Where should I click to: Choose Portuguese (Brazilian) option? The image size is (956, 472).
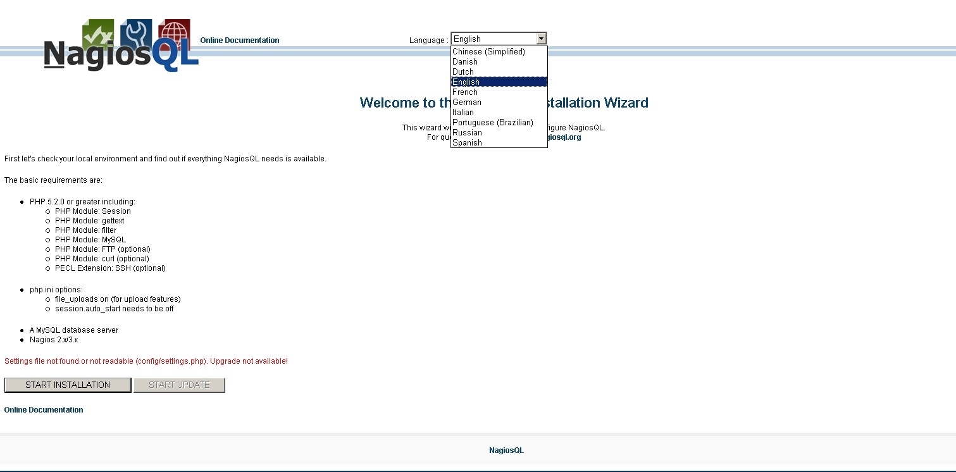click(x=499, y=123)
